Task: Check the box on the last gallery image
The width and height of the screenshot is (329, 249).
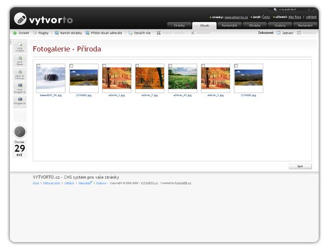Action: (x=236, y=66)
